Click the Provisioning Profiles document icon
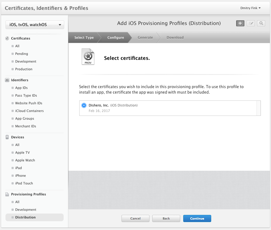This screenshot has width=271, height=230. [x=7, y=194]
